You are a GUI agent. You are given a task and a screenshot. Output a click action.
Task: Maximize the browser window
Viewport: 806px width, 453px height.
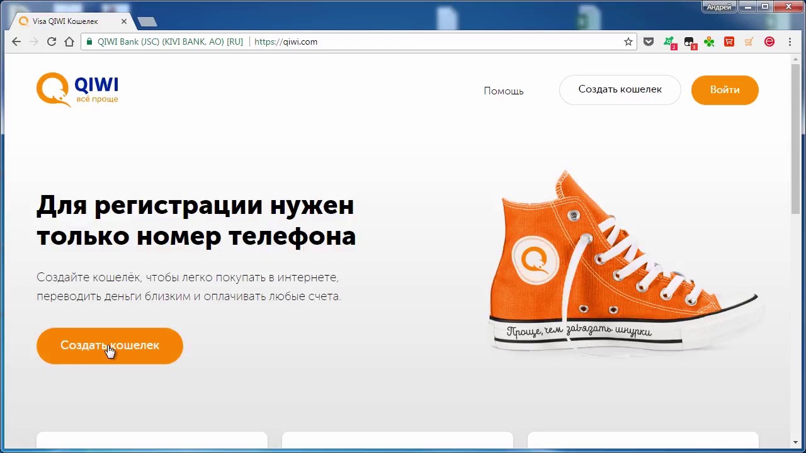pos(766,7)
